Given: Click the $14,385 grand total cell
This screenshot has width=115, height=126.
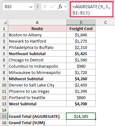Looking at the screenshot, I should point(81,116).
